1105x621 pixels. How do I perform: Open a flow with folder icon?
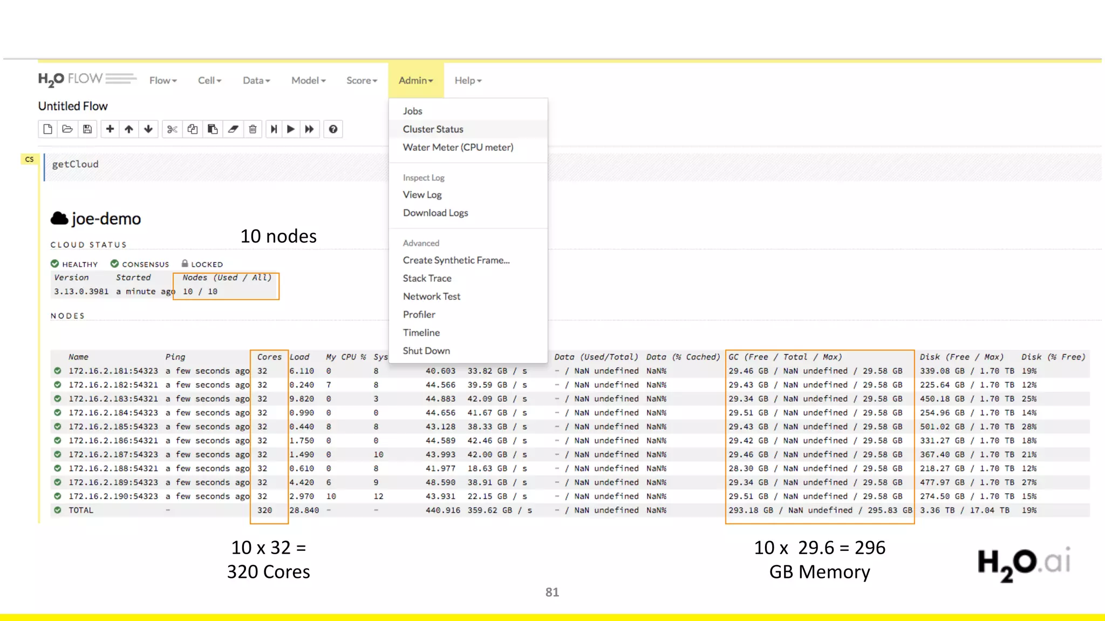coord(67,129)
